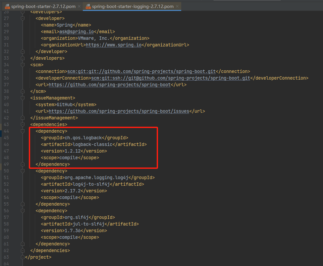This screenshot has height=266, width=323.
Task: Click line number 63 in gutter
Action: click(x=6, y=257)
